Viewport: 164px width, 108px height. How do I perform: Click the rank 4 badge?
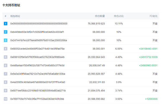(6, 49)
